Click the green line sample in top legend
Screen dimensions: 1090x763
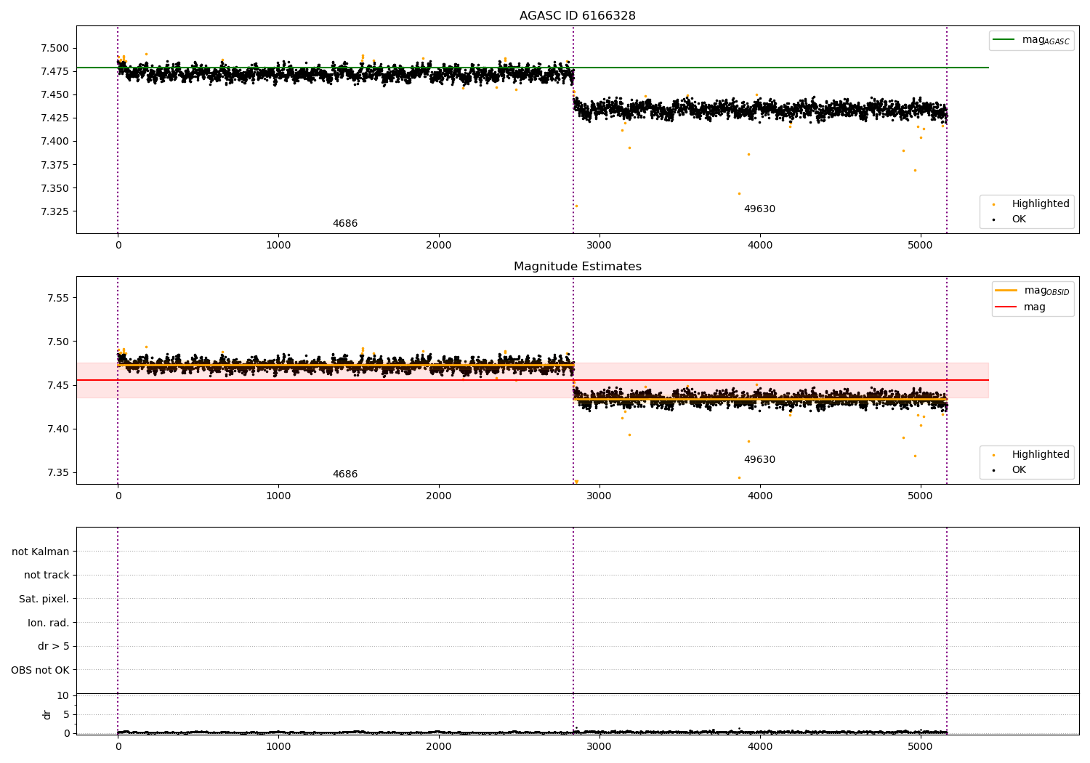1004,40
